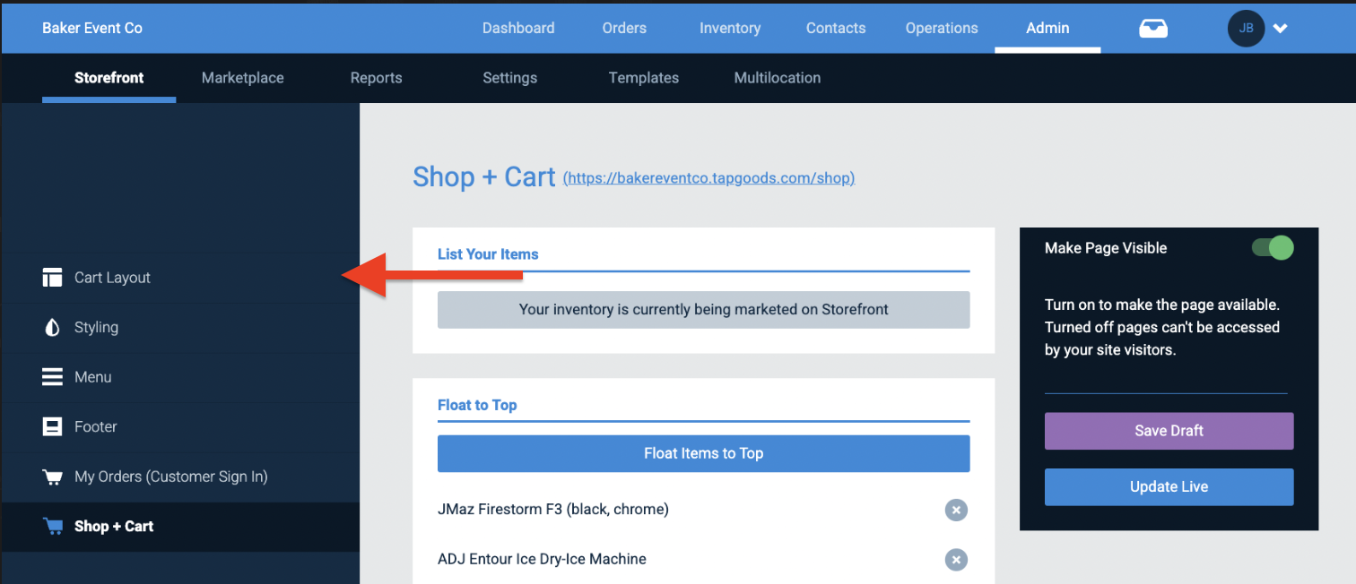Image resolution: width=1356 pixels, height=584 pixels.
Task: Click the Cart Layout sidebar icon
Action: [x=52, y=278]
